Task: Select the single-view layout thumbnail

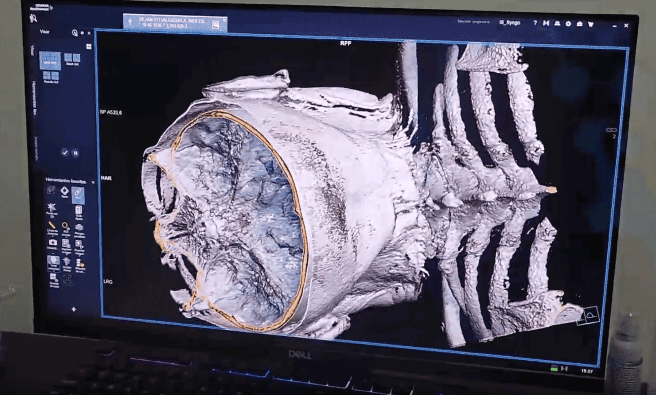Action: 50,60
